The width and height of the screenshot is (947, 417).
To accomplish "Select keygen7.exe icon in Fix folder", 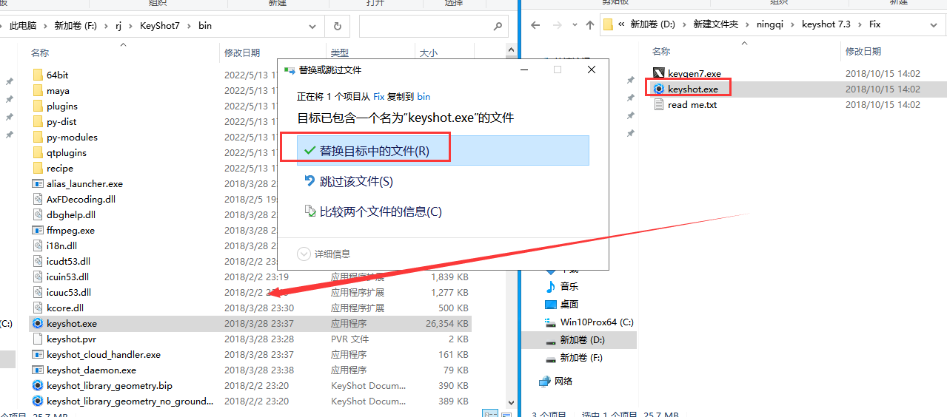I will [x=658, y=73].
